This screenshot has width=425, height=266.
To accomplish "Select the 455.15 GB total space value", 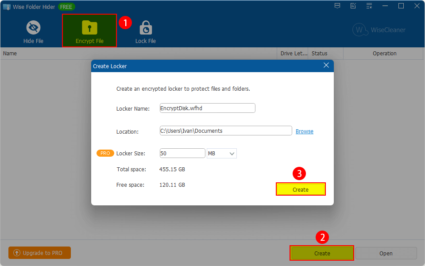I will [172, 170].
